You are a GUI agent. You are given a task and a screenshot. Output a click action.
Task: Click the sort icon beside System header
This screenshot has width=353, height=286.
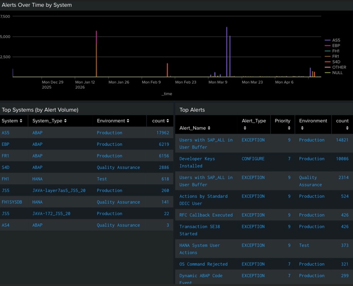click(21, 121)
